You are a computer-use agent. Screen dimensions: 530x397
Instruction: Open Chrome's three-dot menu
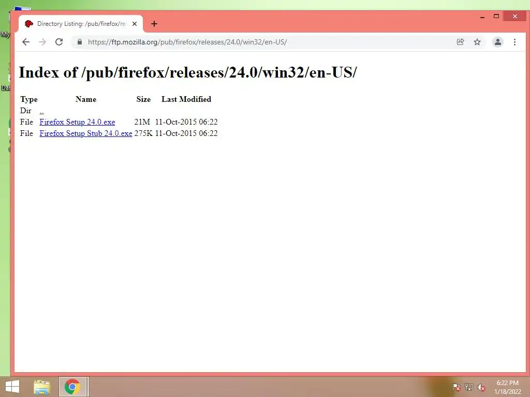pos(514,42)
